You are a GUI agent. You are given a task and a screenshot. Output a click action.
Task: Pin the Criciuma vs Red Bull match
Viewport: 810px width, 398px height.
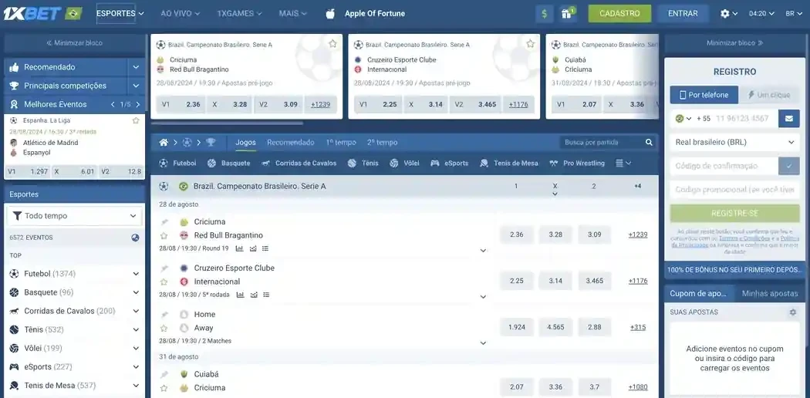164,222
